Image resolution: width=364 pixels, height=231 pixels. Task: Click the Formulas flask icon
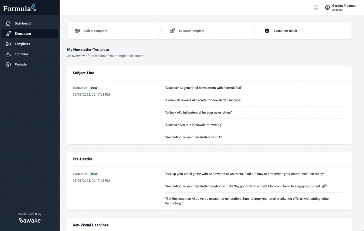8,54
